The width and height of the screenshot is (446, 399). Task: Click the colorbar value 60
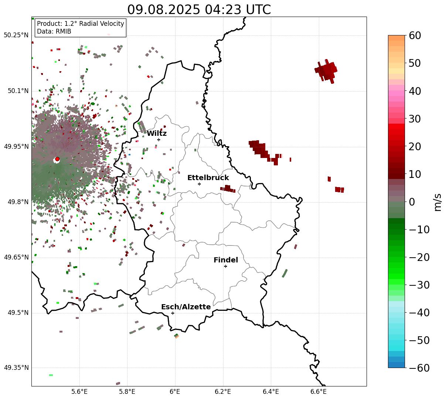415,35
